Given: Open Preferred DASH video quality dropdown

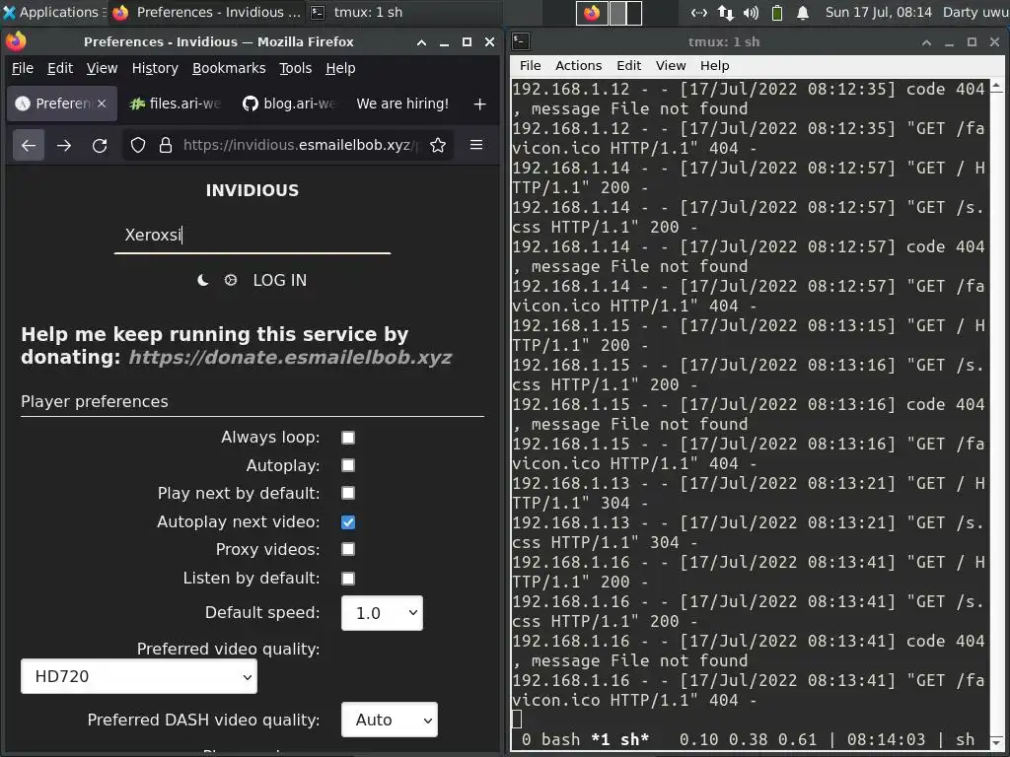Looking at the screenshot, I should pyautogui.click(x=389, y=720).
